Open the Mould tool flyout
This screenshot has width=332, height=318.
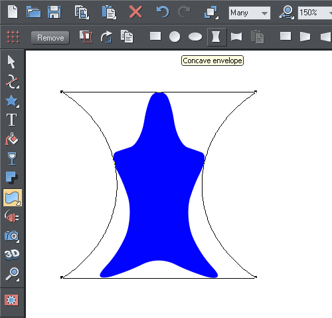coord(13,198)
